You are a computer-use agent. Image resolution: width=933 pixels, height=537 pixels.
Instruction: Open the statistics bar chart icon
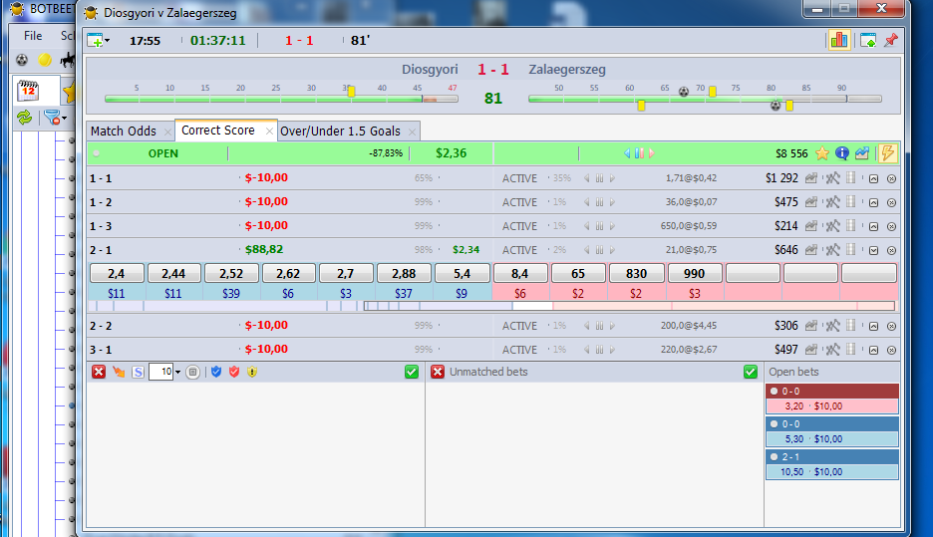pyautogui.click(x=839, y=41)
